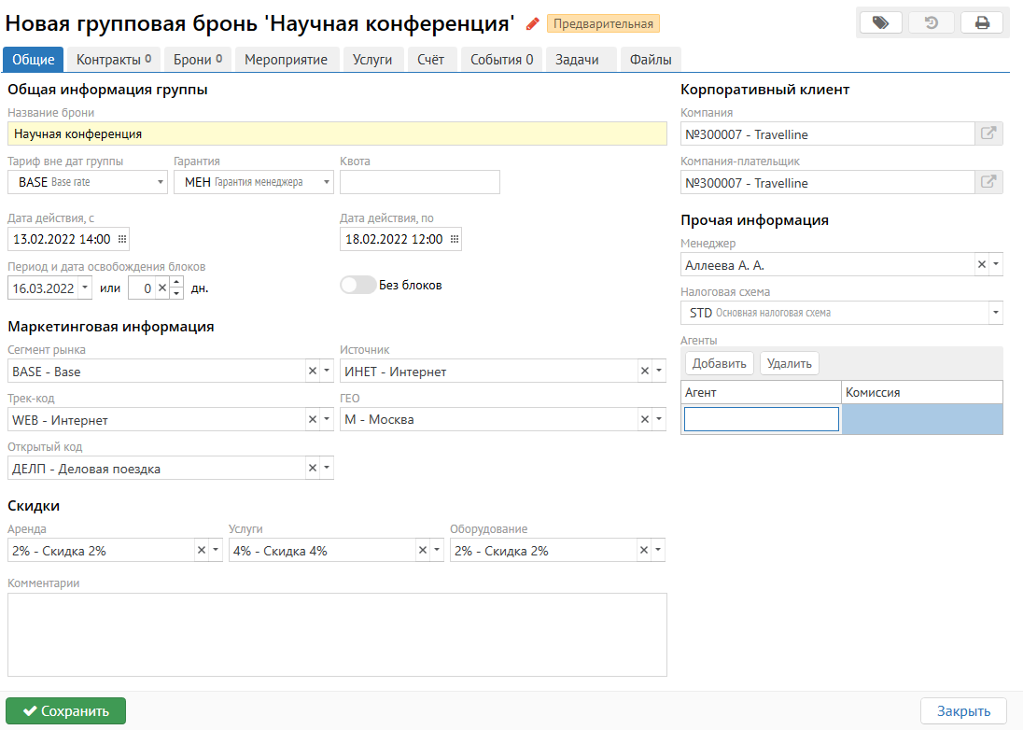Open the history icon button
1023x730 pixels.
[x=931, y=23]
